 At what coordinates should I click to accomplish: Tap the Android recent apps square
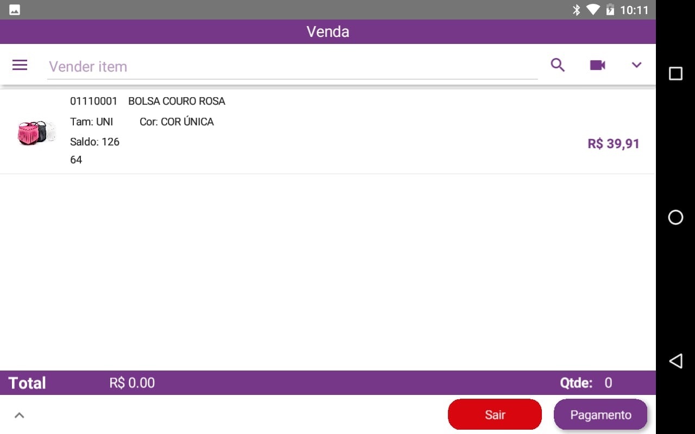[x=675, y=73]
